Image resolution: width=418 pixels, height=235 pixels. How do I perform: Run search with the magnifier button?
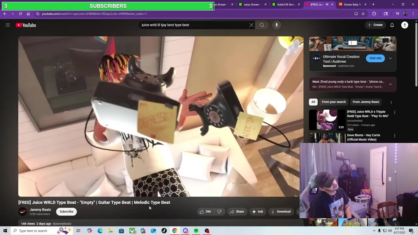(x=262, y=25)
